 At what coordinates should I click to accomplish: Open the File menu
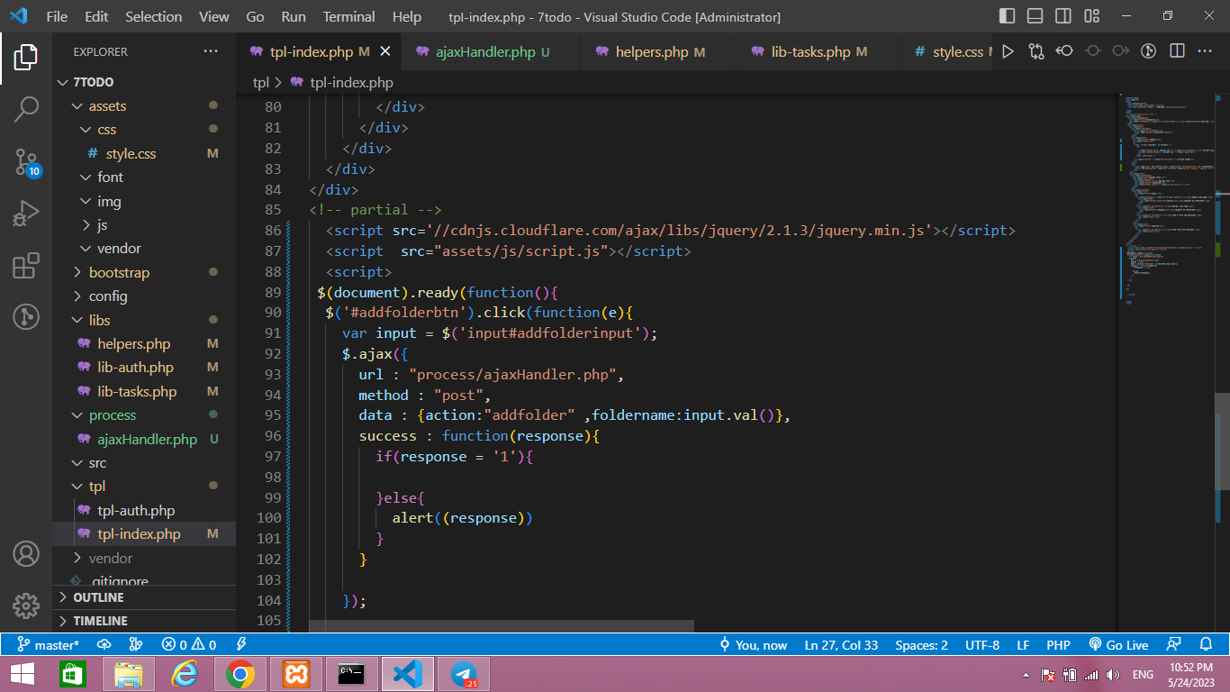coord(57,16)
